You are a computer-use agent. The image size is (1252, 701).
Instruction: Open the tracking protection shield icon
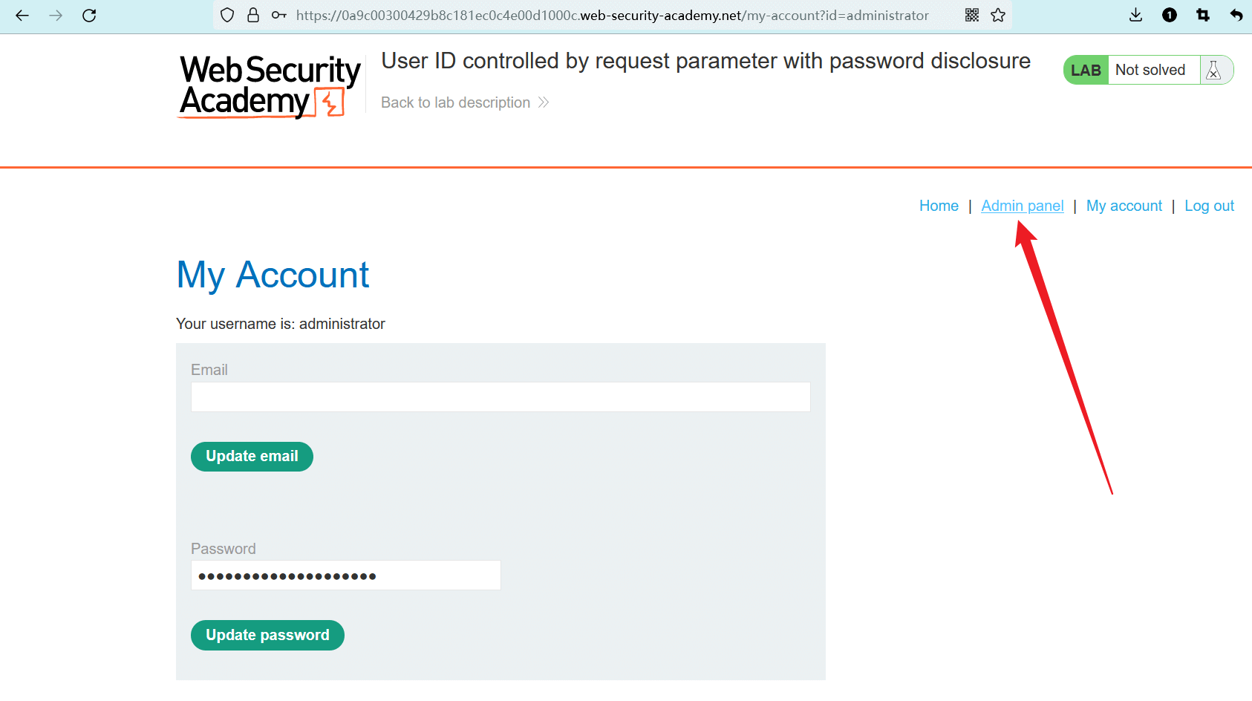click(228, 16)
